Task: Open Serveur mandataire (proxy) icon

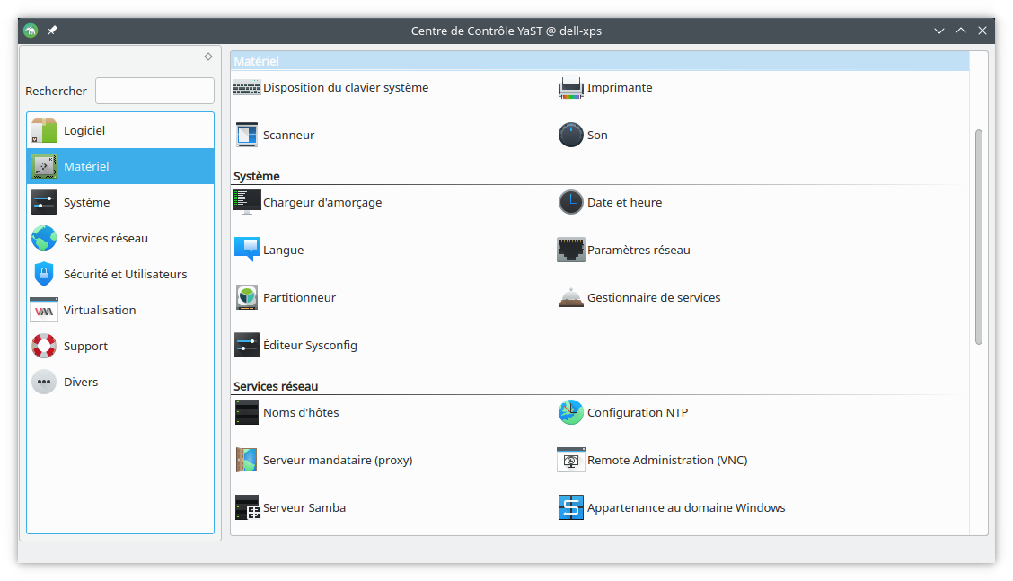Action: point(247,460)
